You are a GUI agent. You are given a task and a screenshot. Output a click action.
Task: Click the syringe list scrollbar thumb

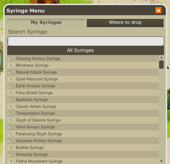[x=161, y=65]
